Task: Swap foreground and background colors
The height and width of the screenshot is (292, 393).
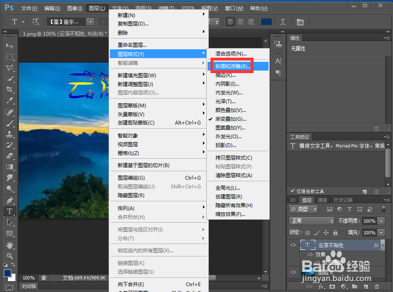Action: click(13, 264)
